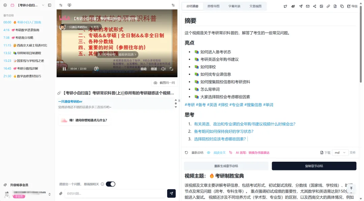Open the md format dropdown
364x201 pixels.
click(x=340, y=152)
